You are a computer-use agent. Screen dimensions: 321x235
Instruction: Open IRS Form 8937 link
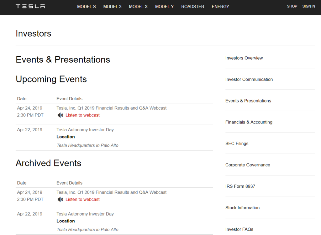pyautogui.click(x=240, y=186)
